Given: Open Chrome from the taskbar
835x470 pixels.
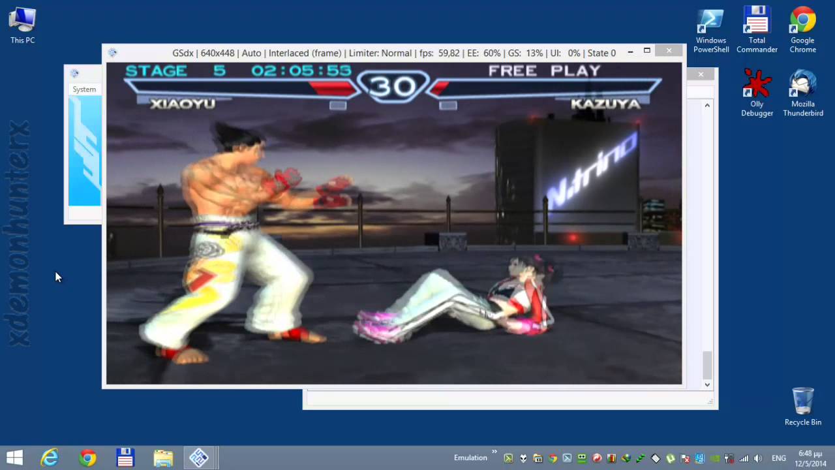Looking at the screenshot, I should pyautogui.click(x=87, y=458).
